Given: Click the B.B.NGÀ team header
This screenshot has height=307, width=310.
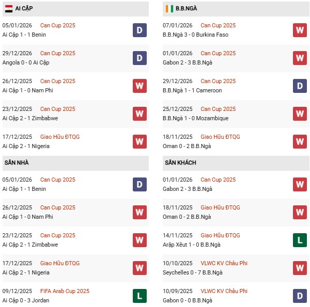Looking at the screenshot, I should click(186, 9).
